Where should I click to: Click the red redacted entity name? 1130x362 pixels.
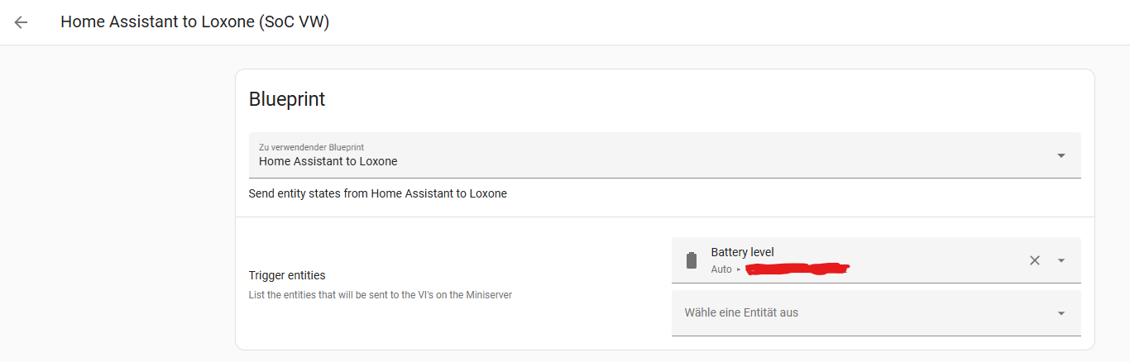point(797,269)
